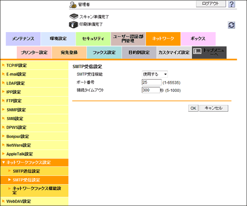Image resolution: width=247 pixels, height=206 pixels.
Task: Select the メンテナンス tab
Action: point(23,39)
